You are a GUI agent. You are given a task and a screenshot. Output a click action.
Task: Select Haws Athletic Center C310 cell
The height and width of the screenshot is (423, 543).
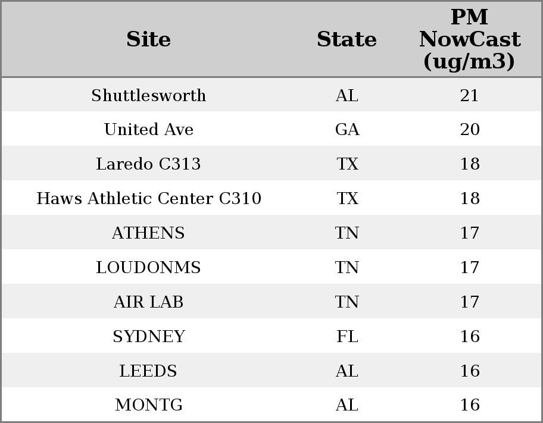149,198
